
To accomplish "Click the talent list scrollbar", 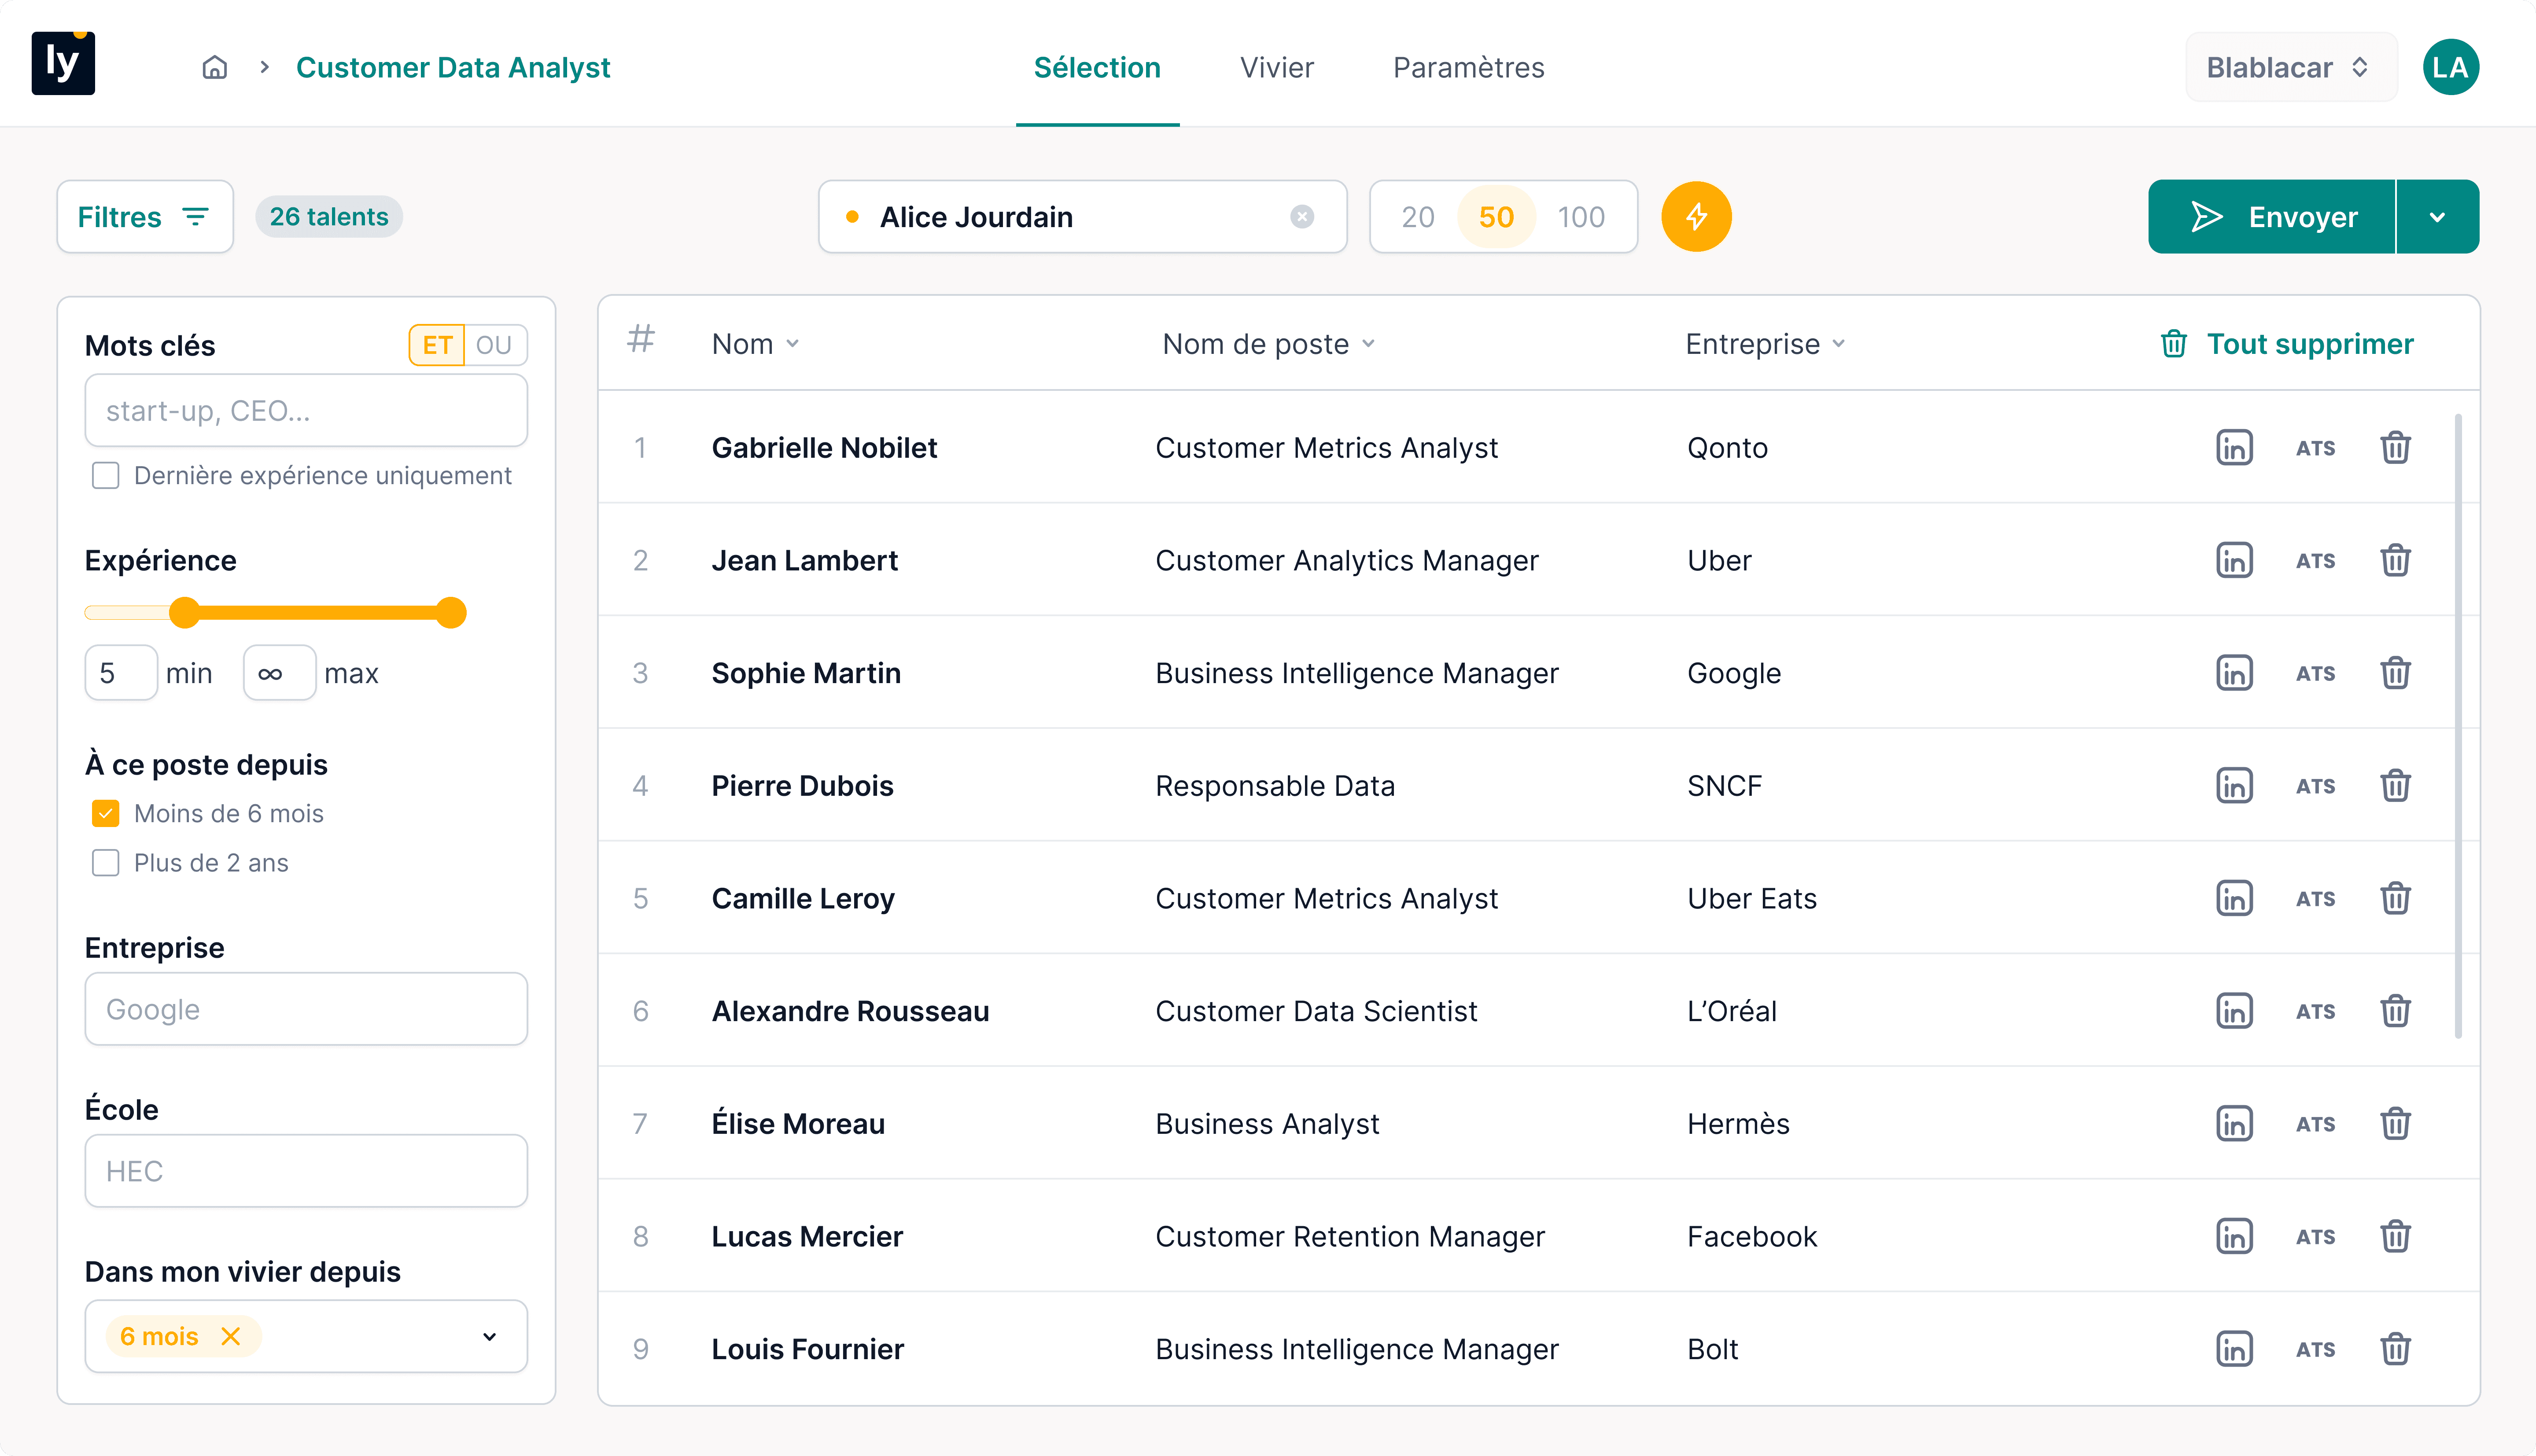I will [2458, 726].
